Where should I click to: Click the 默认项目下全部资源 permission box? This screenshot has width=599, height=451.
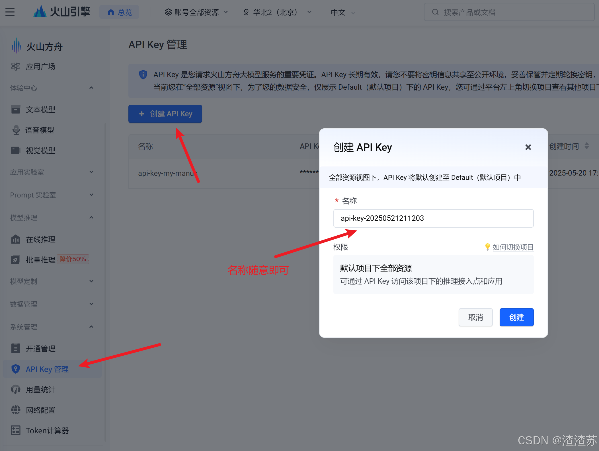click(433, 274)
